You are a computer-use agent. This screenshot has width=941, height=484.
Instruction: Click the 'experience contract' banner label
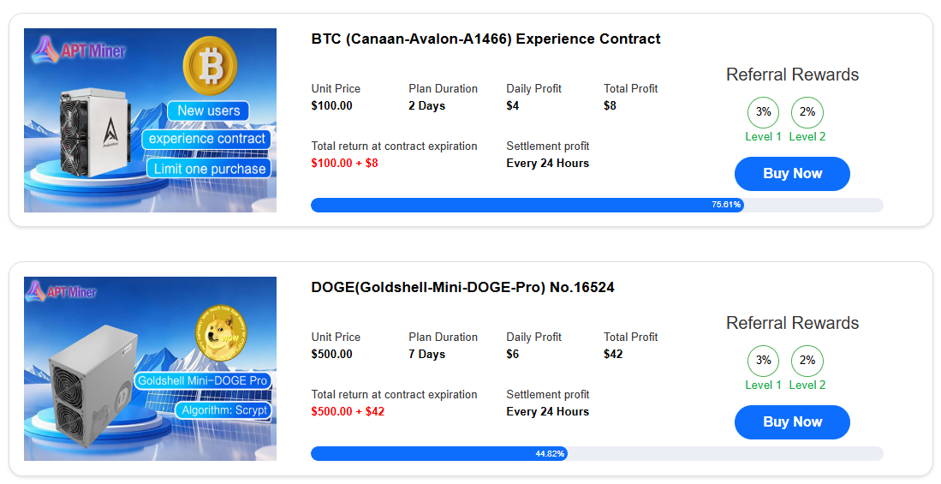pyautogui.click(x=206, y=139)
